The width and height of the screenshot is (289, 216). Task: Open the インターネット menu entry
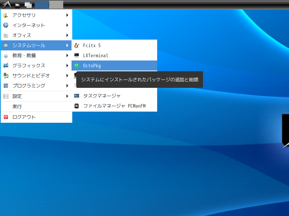(36, 25)
